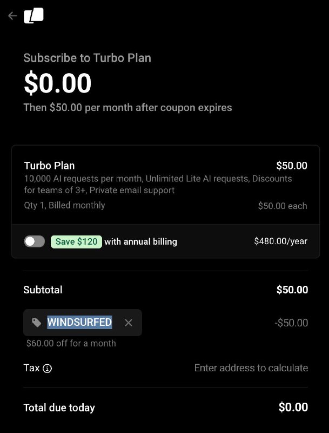The width and height of the screenshot is (329, 433).
Task: Toggle the $480.00/year billing option
Action: click(35, 241)
